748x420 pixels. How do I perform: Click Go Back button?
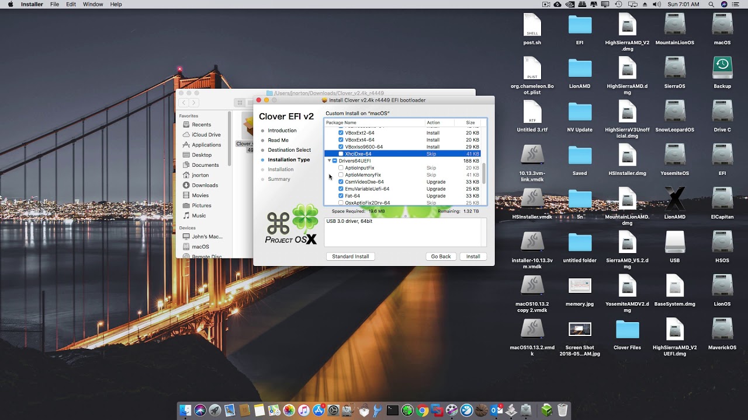point(441,257)
